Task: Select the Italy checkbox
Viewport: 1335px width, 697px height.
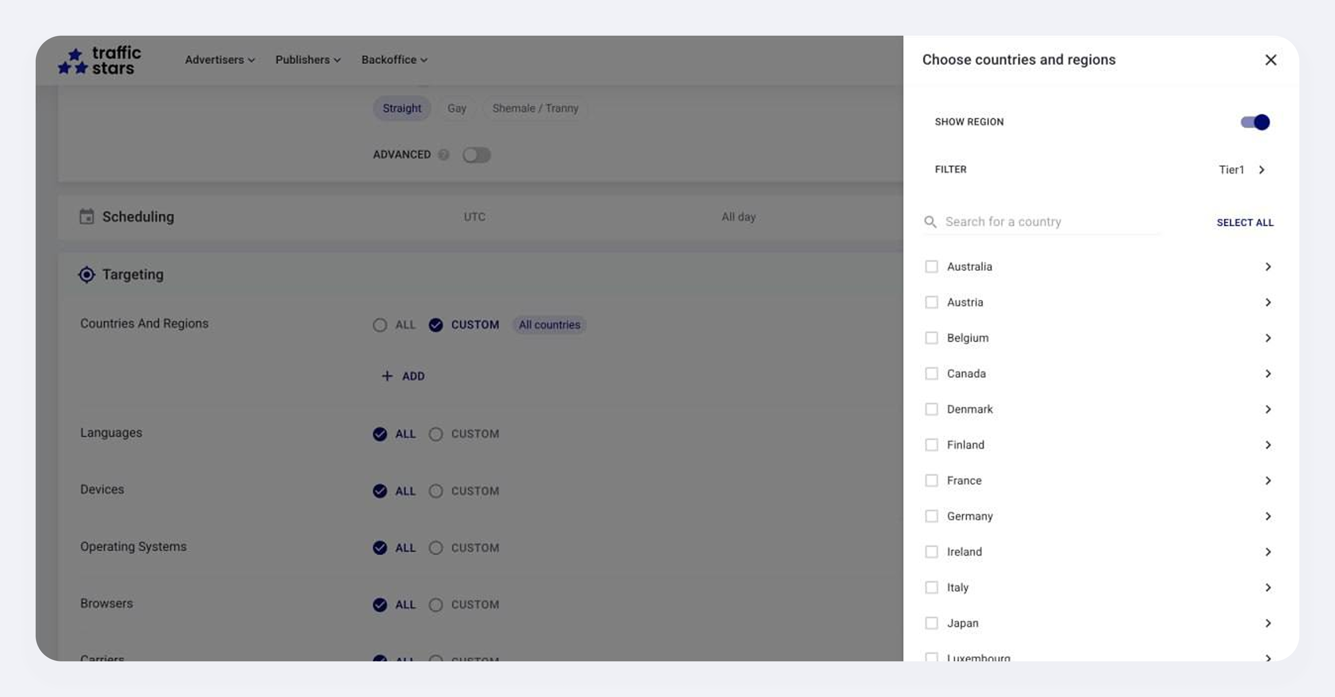Action: (931, 588)
